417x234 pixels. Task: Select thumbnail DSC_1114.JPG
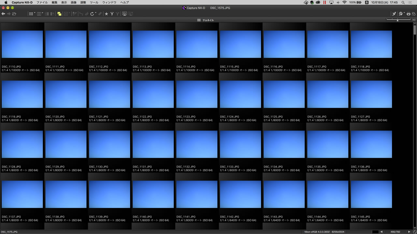(x=197, y=44)
